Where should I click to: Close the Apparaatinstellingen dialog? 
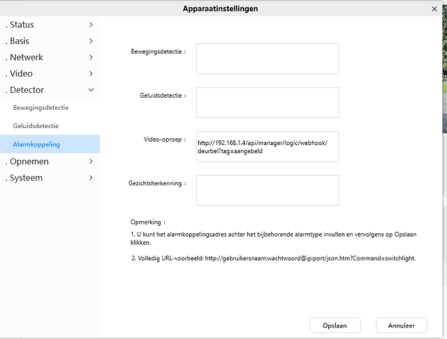click(x=434, y=9)
